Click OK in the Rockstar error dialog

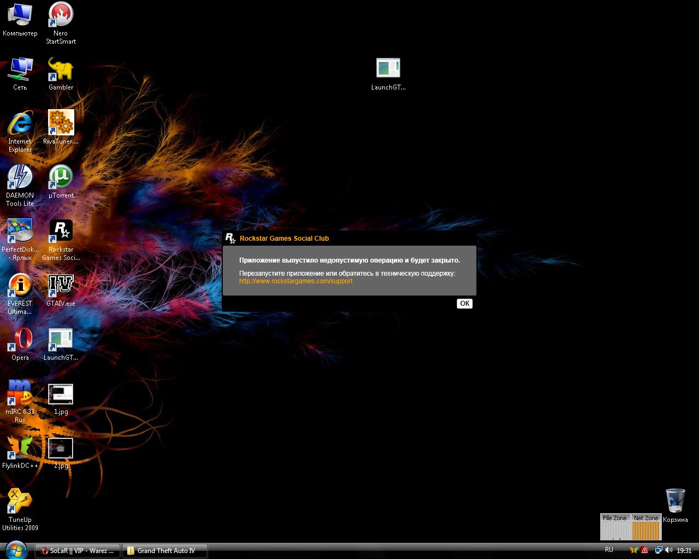[464, 304]
